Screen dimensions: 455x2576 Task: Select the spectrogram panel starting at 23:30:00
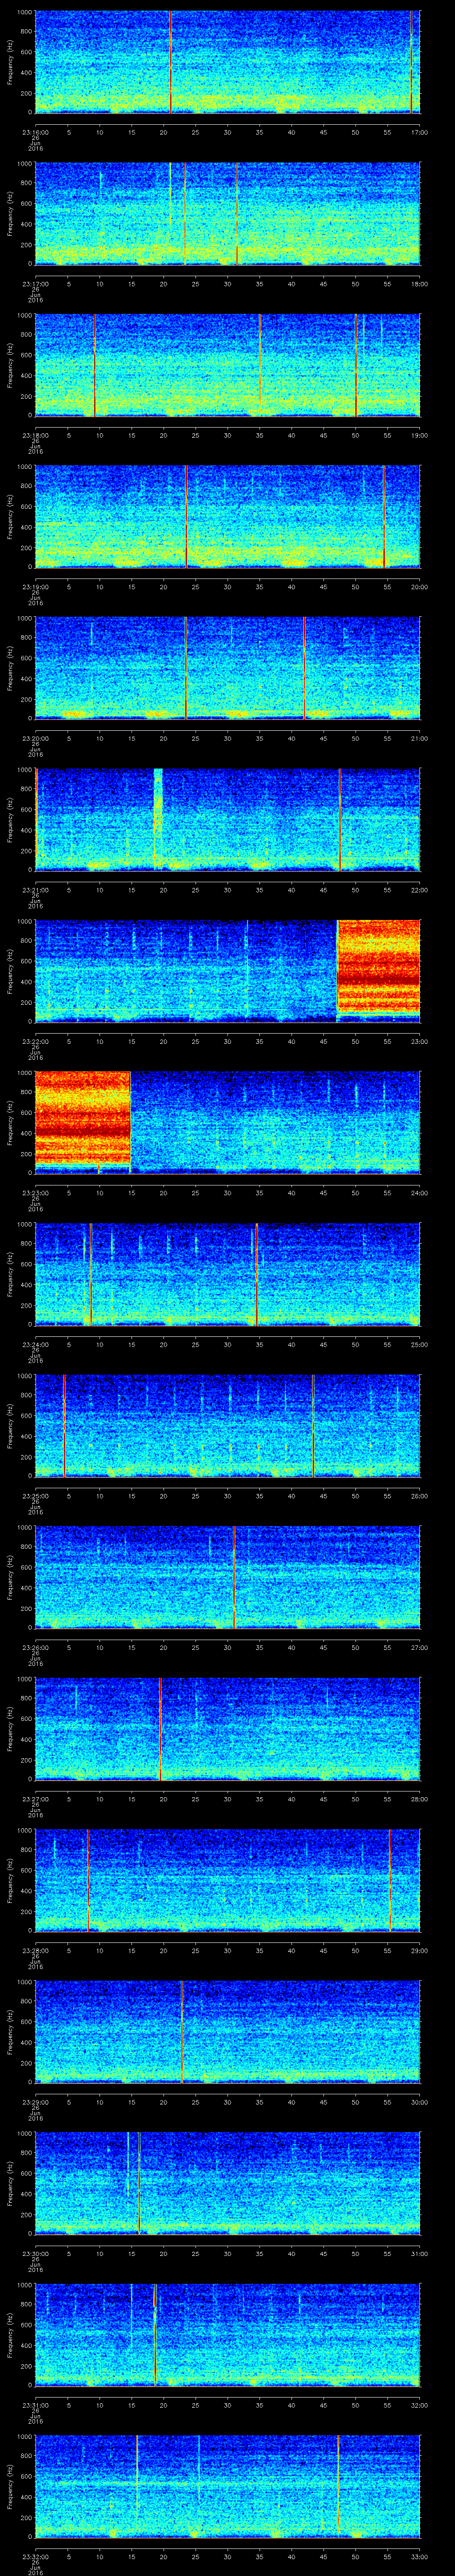tap(228, 2183)
